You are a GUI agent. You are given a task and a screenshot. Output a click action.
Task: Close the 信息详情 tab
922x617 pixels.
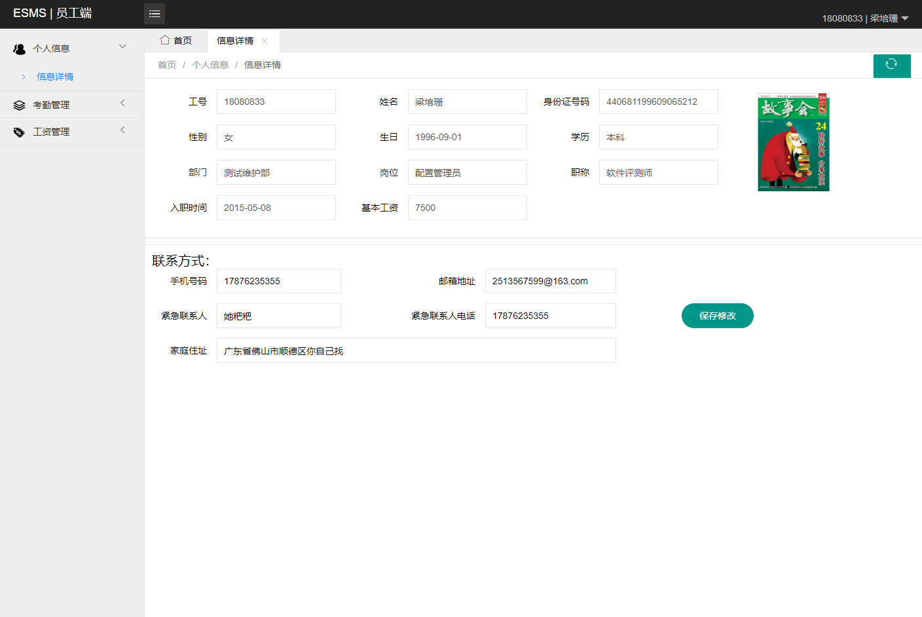tap(265, 41)
